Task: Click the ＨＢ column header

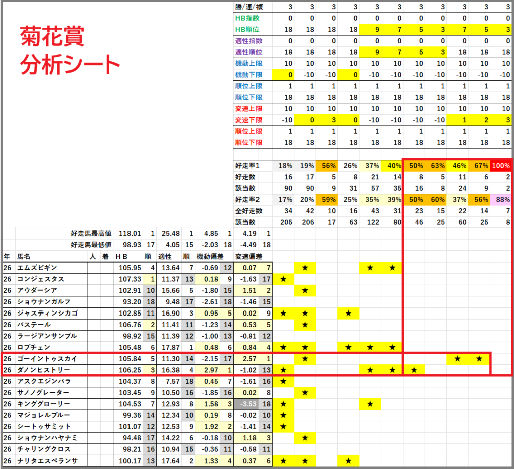Action: [121, 257]
